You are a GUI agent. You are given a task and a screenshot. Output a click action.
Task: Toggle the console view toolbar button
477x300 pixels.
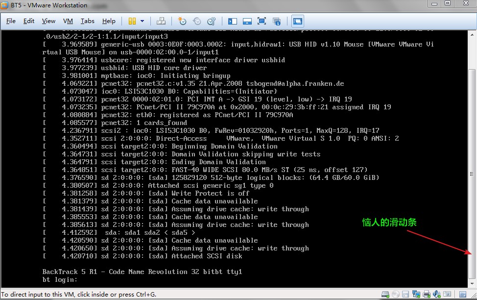(x=298, y=21)
